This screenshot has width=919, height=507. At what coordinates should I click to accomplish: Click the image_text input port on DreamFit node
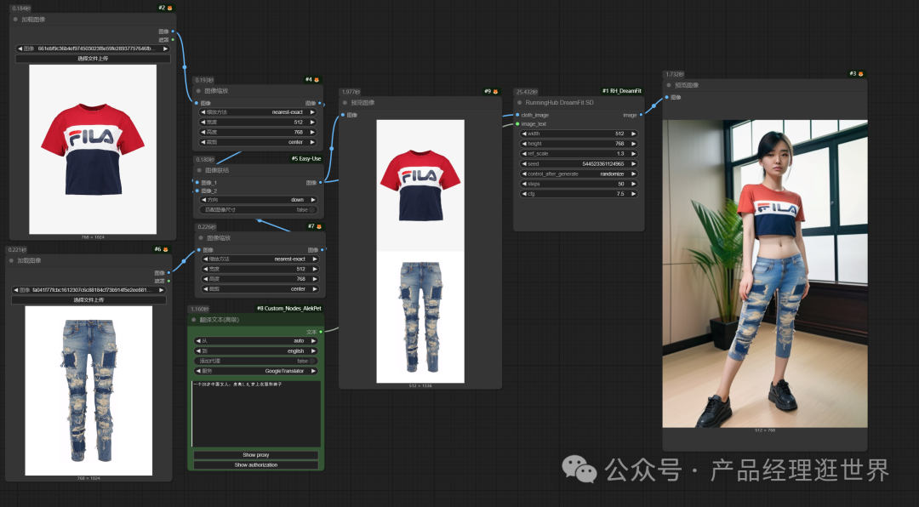click(517, 123)
